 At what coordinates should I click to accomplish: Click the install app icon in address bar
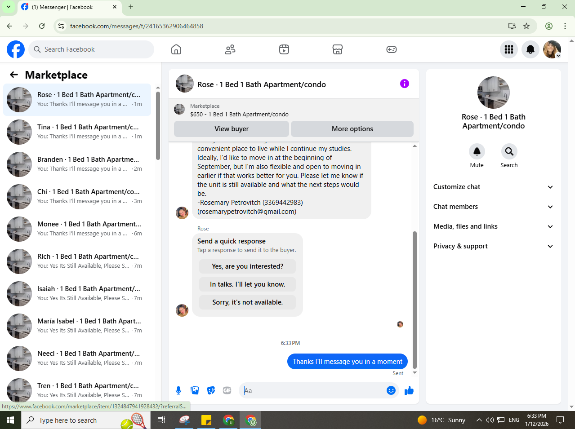[x=512, y=26]
